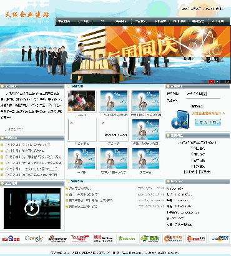Open the second item in the dark navigation bar

(x=83, y=21)
